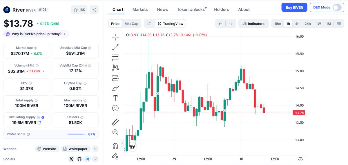This screenshot has width=348, height=165.
Task: Click the Unlocked Mkt Cap $691.31M value
Action: (75, 53)
